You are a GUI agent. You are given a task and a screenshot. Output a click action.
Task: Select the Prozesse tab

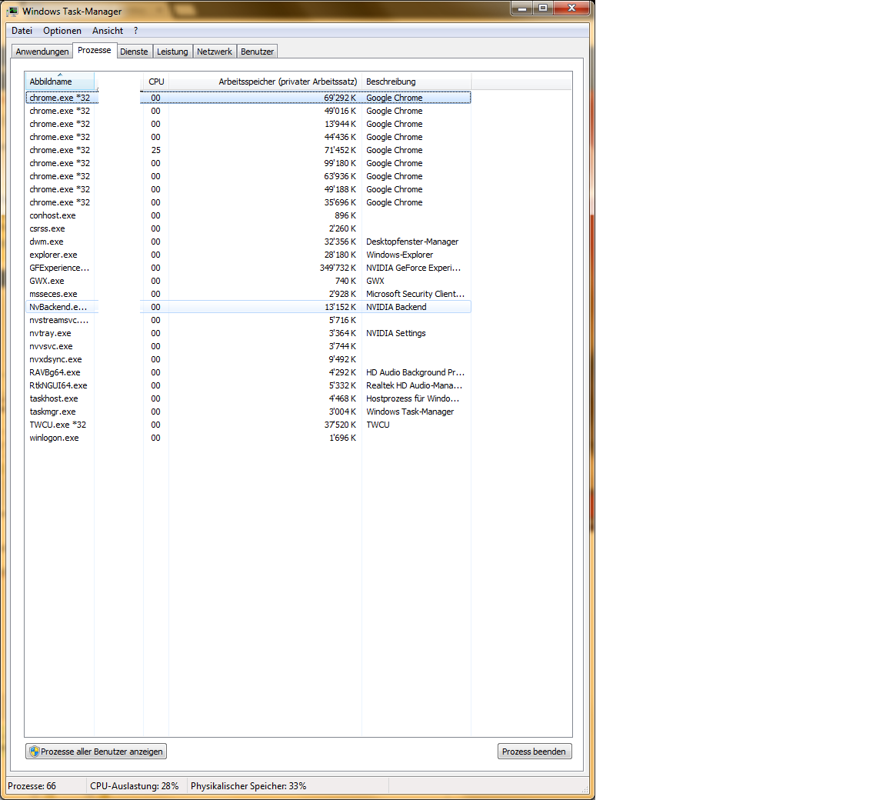click(95, 50)
